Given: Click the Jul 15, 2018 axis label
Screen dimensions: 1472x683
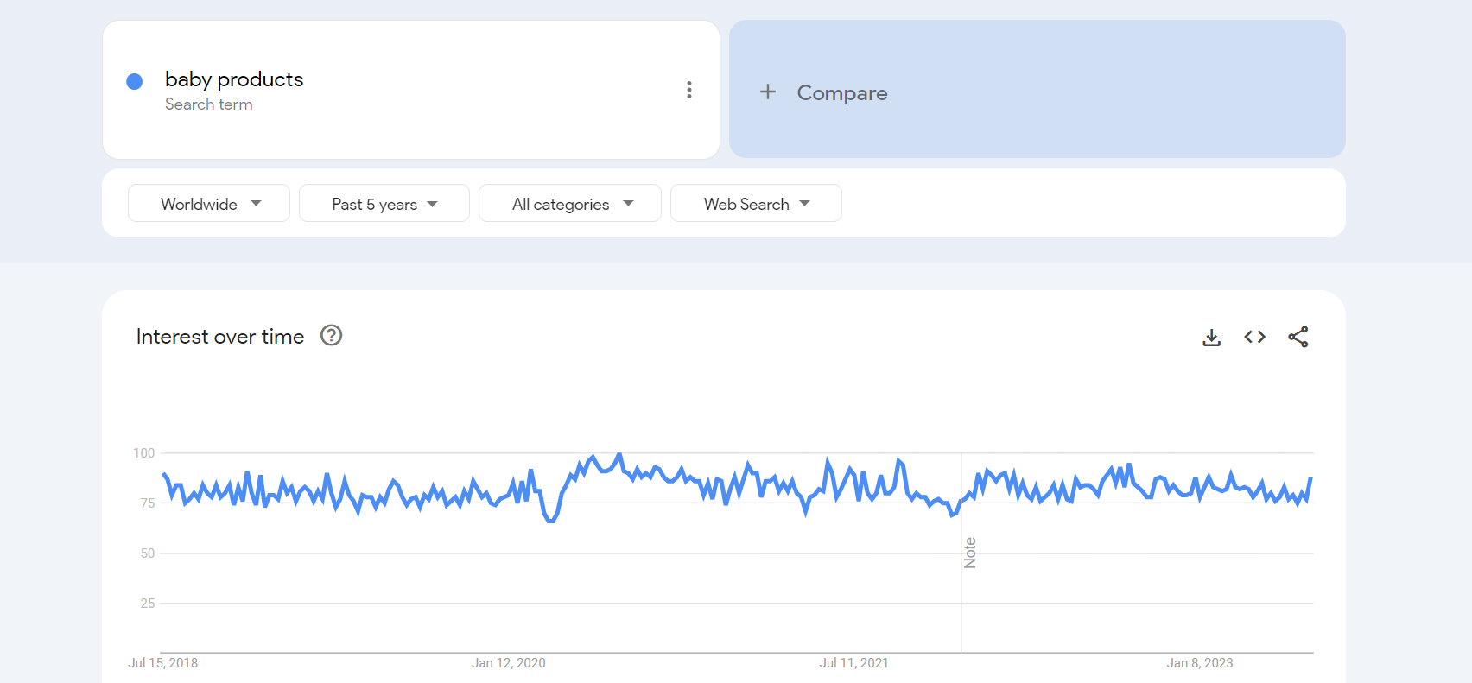Looking at the screenshot, I should 163,663.
